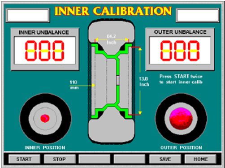225x168 pixels.
Task: Click the START button
Action: (24, 159)
